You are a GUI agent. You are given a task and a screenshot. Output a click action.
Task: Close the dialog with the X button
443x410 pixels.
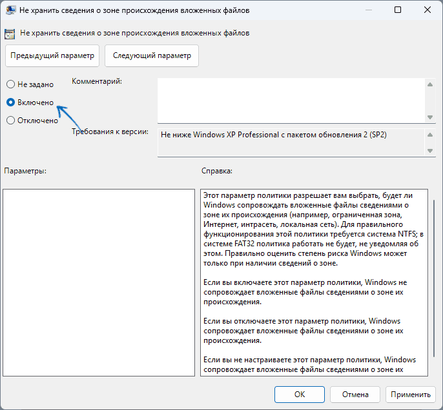(427, 10)
